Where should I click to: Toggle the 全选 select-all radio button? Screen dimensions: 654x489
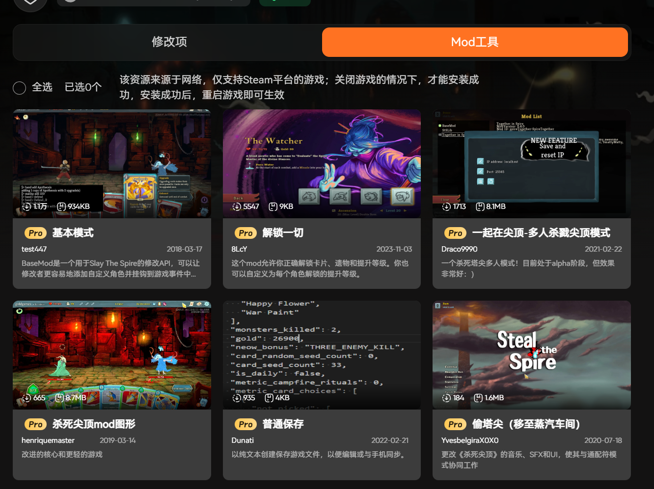click(20, 88)
